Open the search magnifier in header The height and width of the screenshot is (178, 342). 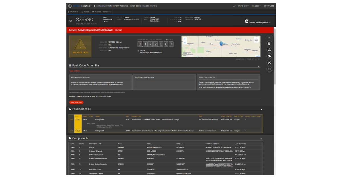[x=234, y=6]
